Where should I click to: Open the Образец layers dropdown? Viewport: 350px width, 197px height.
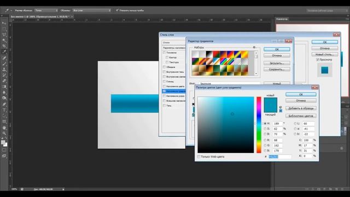click(91, 10)
